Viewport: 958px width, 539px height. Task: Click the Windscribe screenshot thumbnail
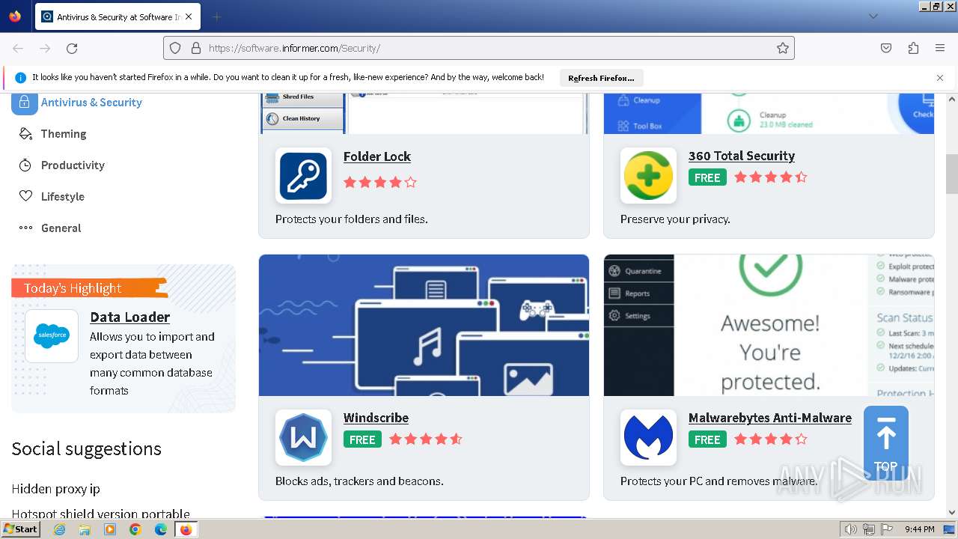click(x=424, y=325)
